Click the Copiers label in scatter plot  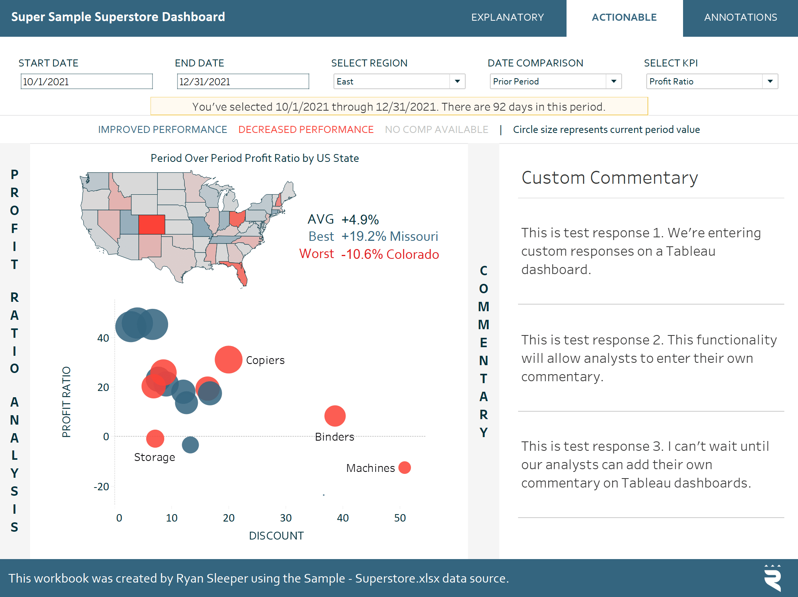[265, 360]
